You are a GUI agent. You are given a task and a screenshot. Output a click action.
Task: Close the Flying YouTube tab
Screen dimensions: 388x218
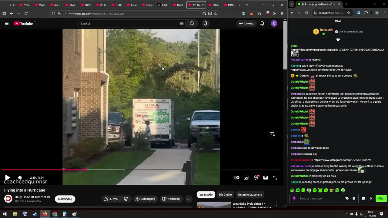pos(203,5)
